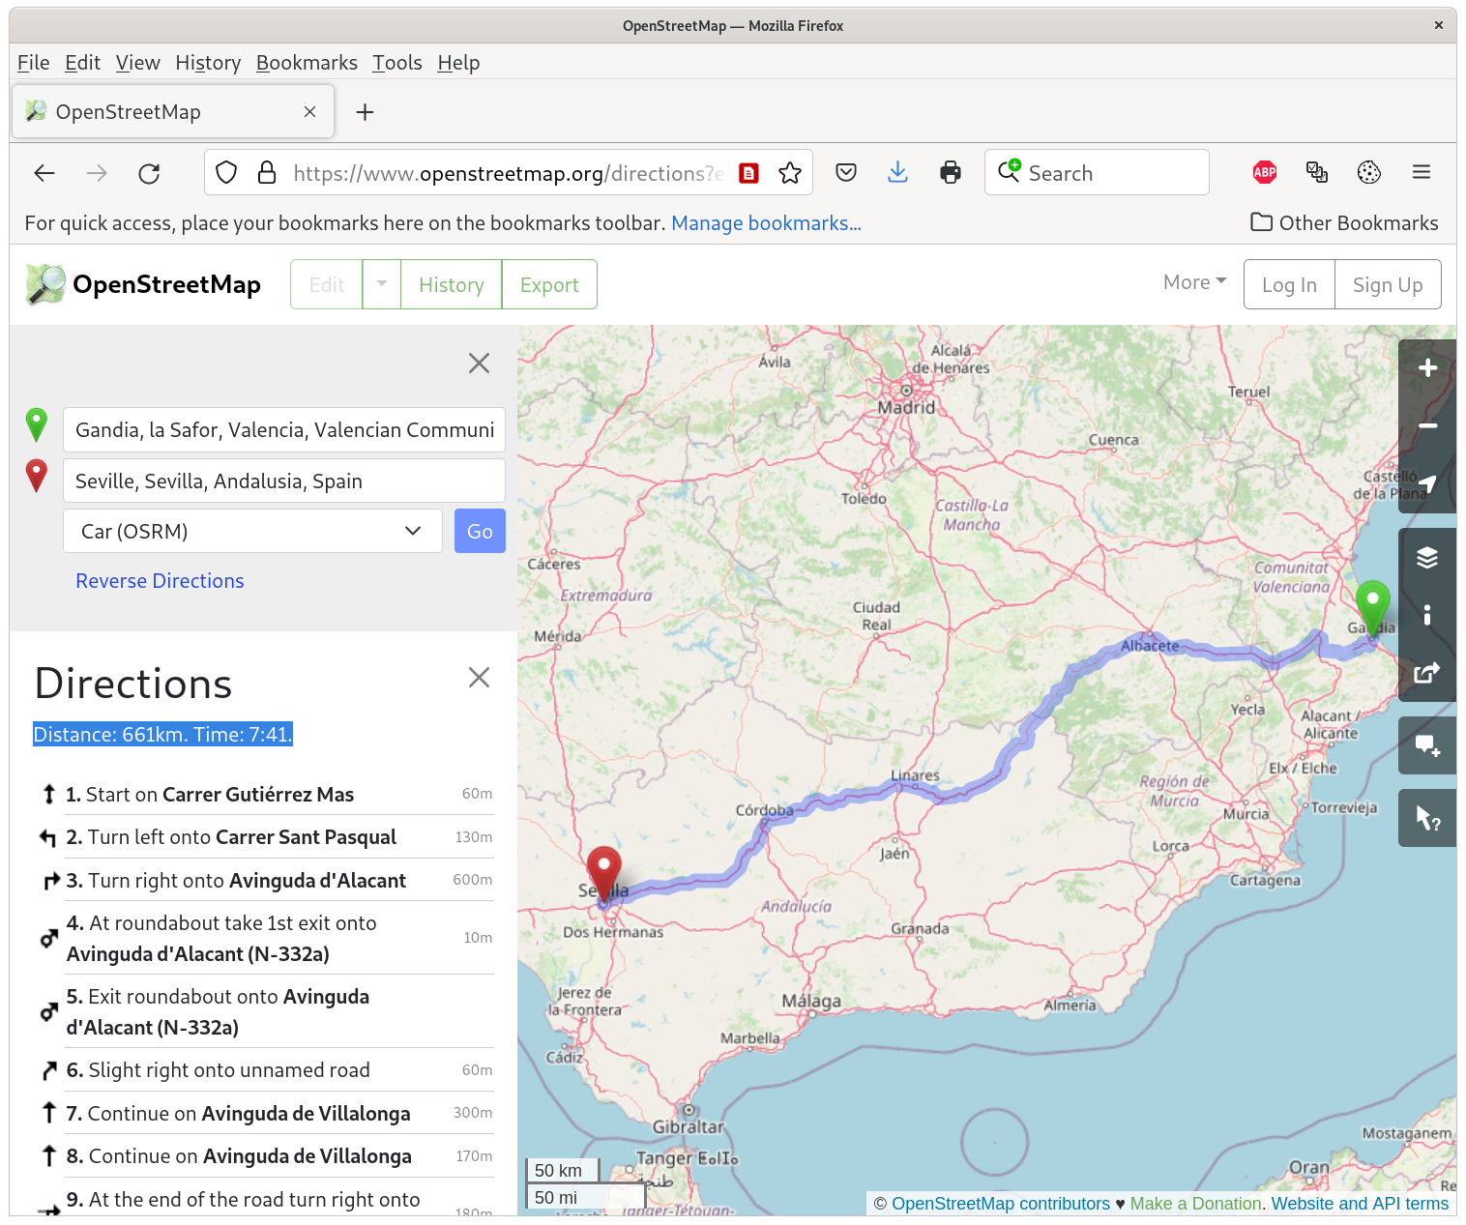The image size is (1466, 1225).
Task: Open the More dropdown menu
Action: click(1194, 282)
